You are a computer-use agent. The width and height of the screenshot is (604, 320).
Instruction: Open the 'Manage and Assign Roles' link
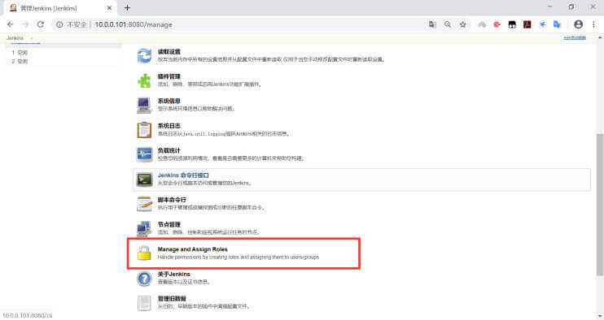(x=193, y=249)
